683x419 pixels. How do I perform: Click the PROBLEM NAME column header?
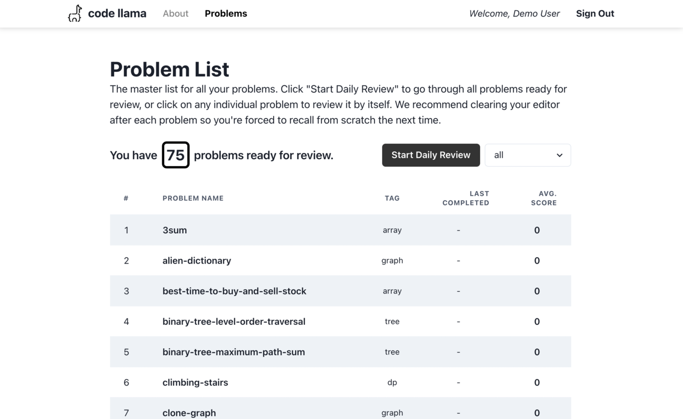193,198
